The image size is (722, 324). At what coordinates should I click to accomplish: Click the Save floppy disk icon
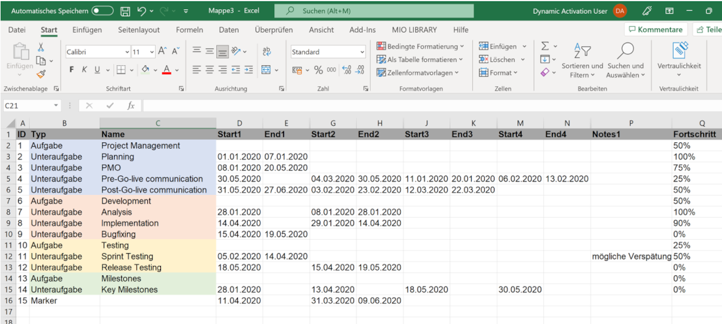coord(126,11)
